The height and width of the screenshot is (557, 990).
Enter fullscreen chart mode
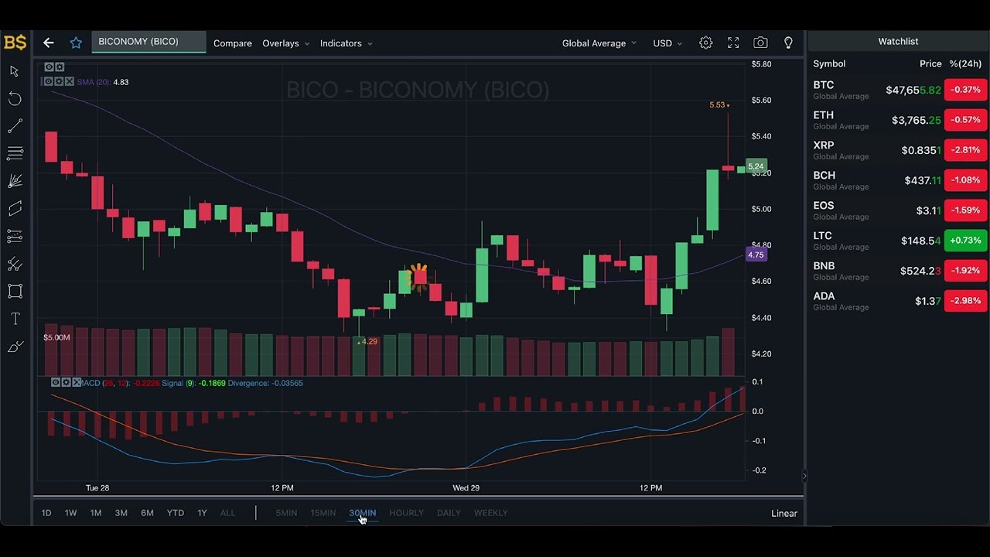tap(733, 43)
